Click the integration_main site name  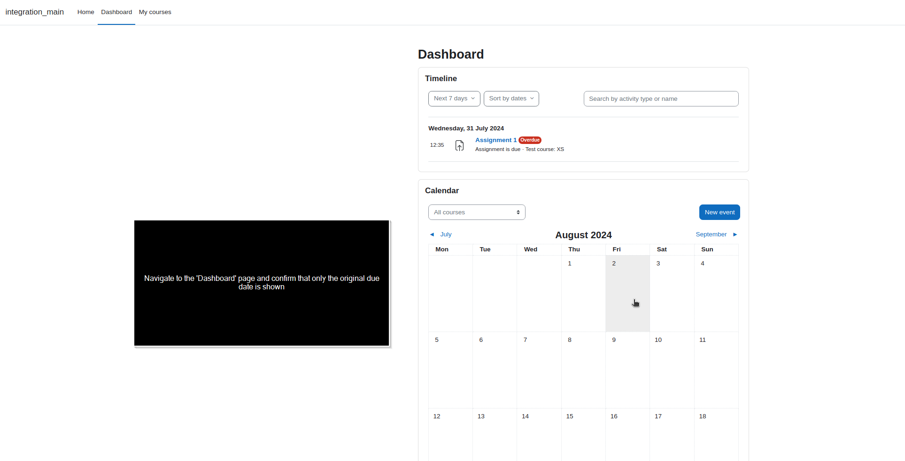coord(35,12)
